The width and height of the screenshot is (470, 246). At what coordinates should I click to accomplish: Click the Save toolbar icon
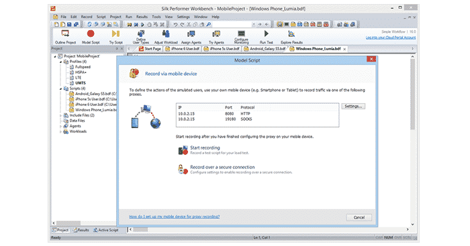(69, 25)
